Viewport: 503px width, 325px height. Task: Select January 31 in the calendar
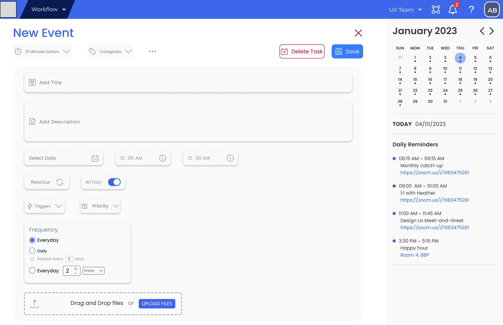point(445,101)
